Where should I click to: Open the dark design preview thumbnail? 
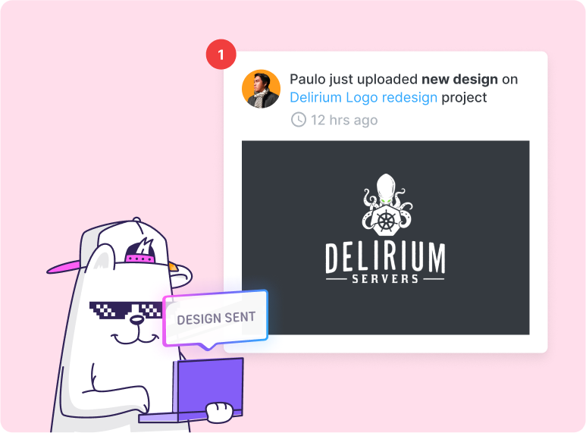(386, 237)
